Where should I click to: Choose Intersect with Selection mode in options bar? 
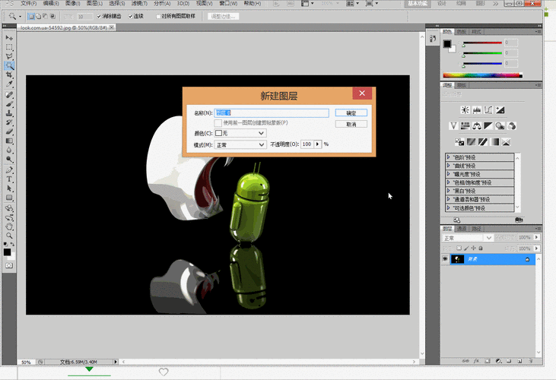[52, 16]
